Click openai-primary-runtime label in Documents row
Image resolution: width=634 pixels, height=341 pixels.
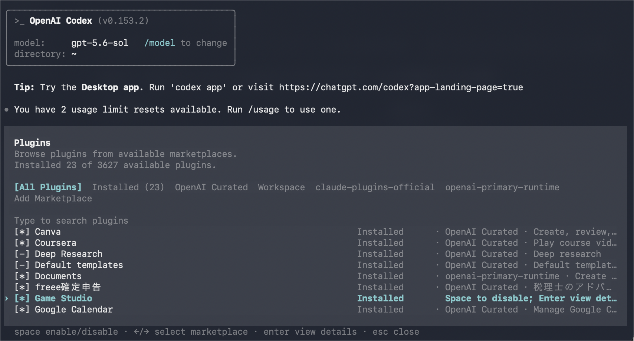(502, 276)
